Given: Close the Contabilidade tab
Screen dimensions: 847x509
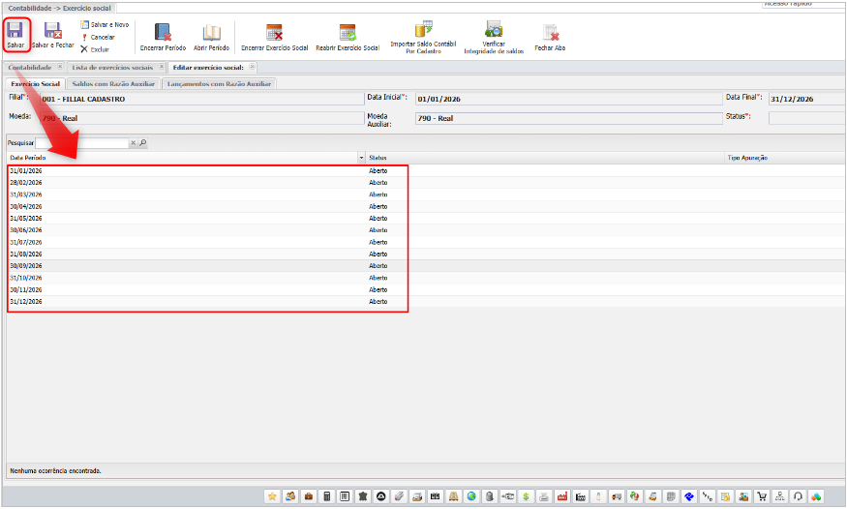Looking at the screenshot, I should [60, 68].
